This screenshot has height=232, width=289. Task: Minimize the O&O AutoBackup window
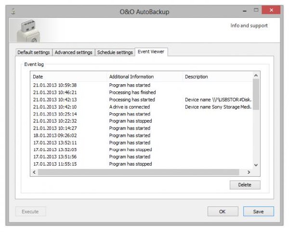(x=245, y=11)
